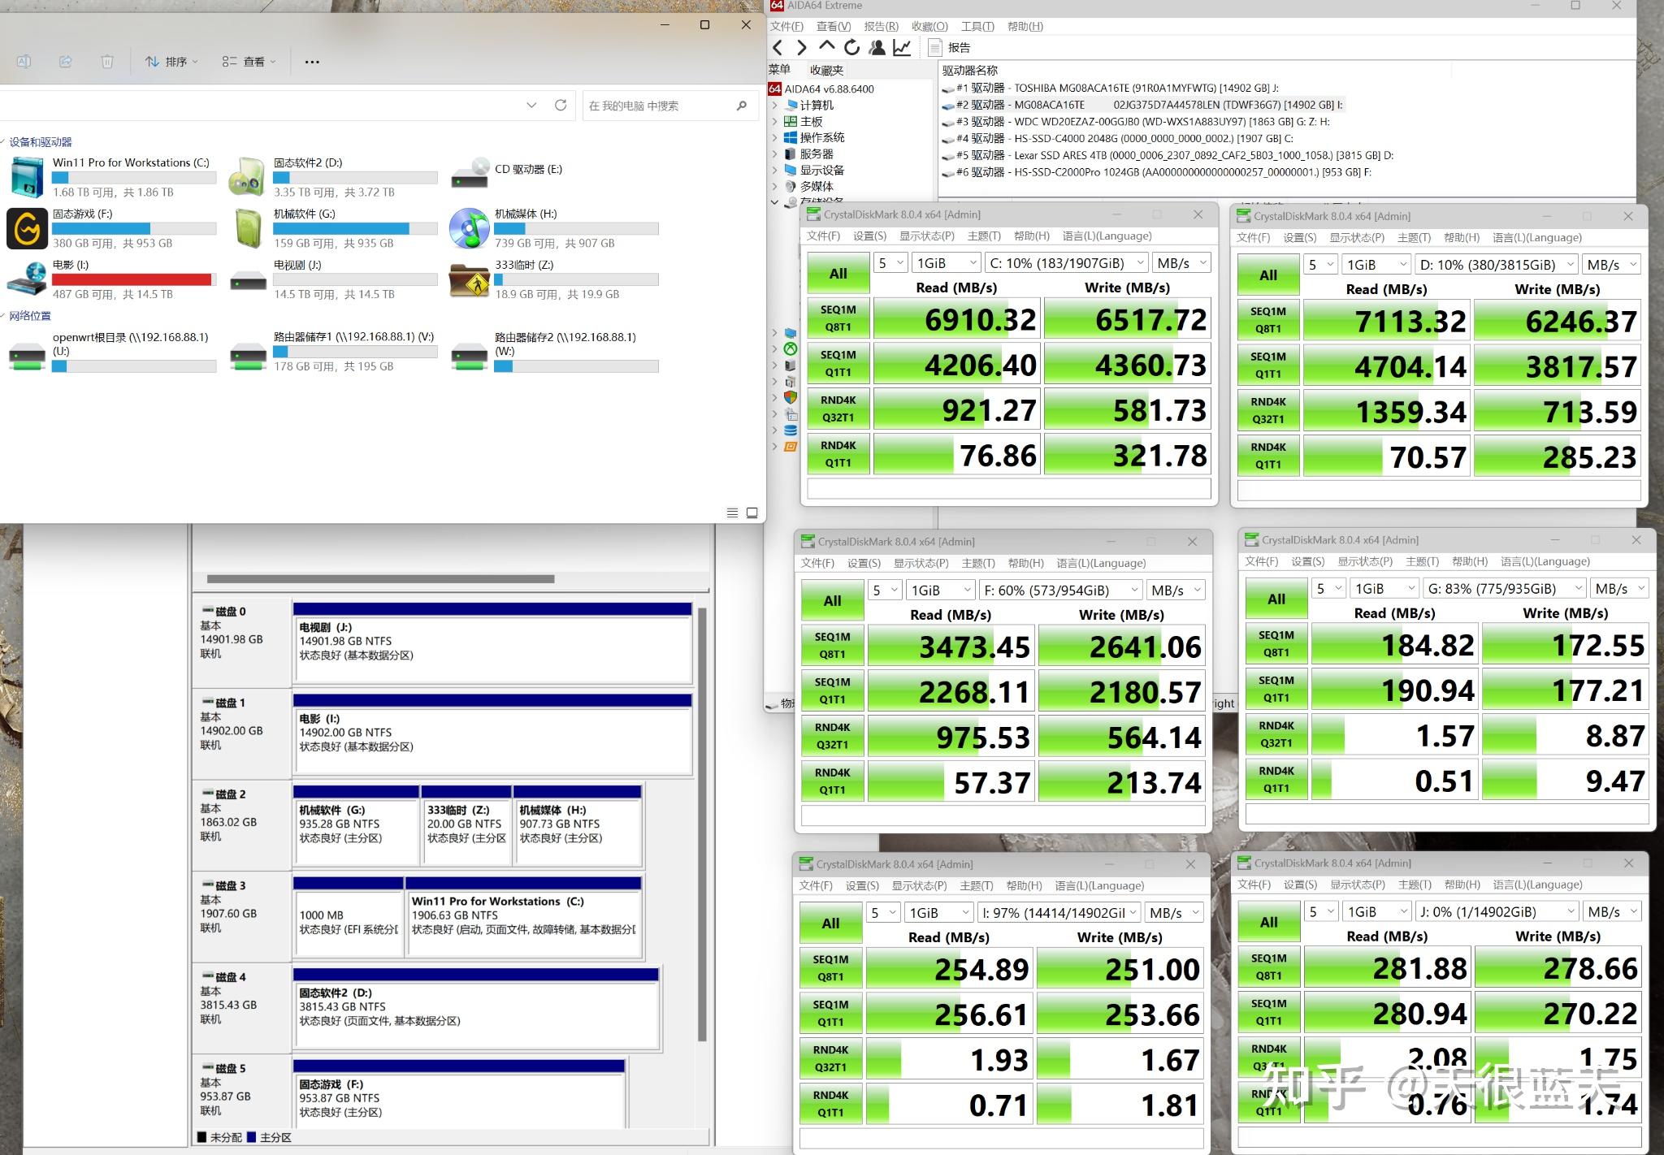Image resolution: width=1664 pixels, height=1155 pixels.
Task: Select #1 驱动器 TOSHIBA MG08ACA16TE row
Action: click(x=1110, y=88)
